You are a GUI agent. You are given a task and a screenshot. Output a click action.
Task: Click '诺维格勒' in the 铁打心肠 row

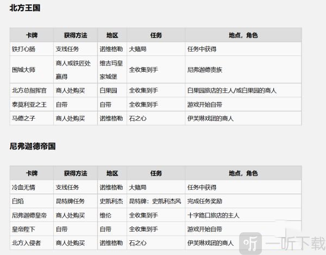pos(111,49)
